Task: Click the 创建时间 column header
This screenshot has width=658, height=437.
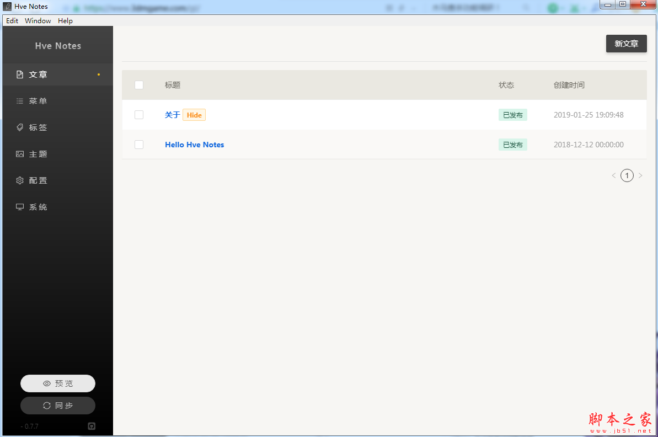Action: [x=569, y=85]
